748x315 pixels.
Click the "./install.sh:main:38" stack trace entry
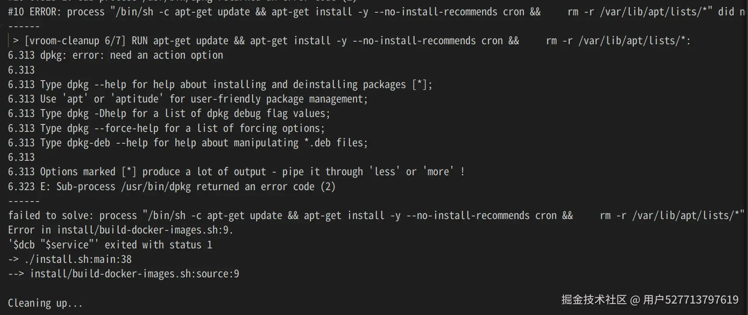(x=78, y=259)
